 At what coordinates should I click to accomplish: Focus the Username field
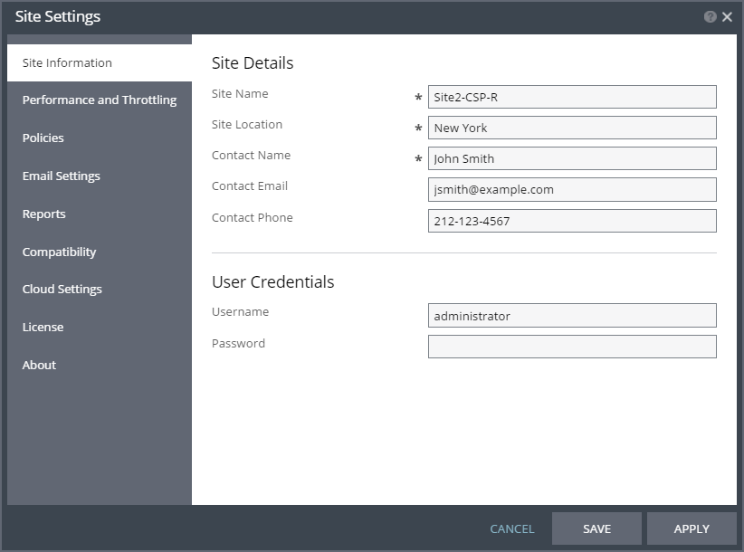[572, 316]
